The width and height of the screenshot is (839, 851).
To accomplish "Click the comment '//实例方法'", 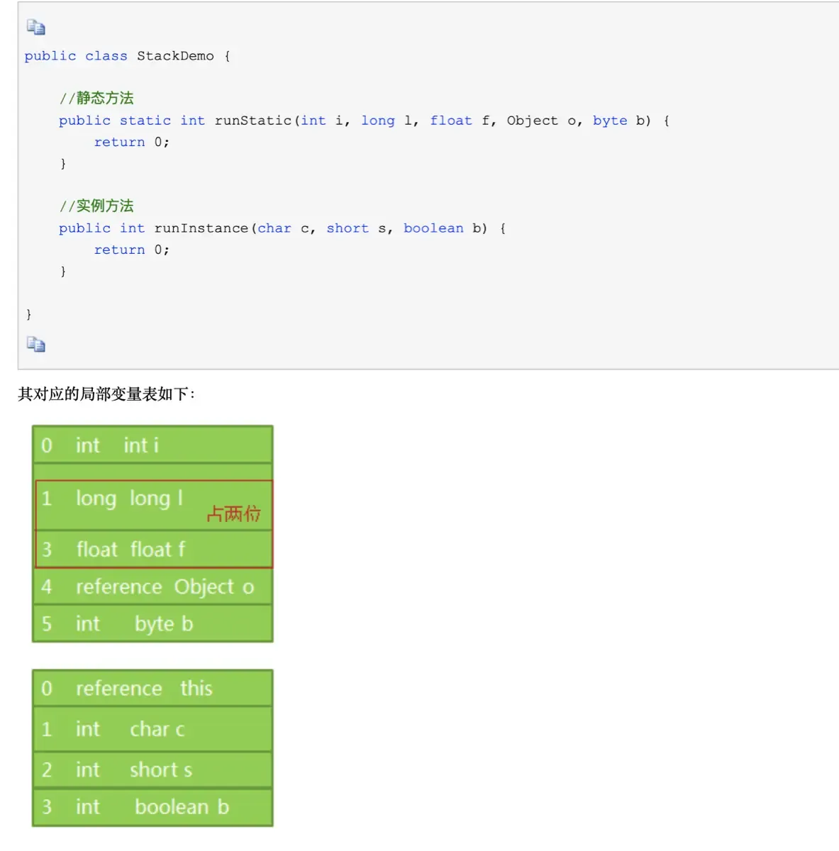I will point(96,206).
